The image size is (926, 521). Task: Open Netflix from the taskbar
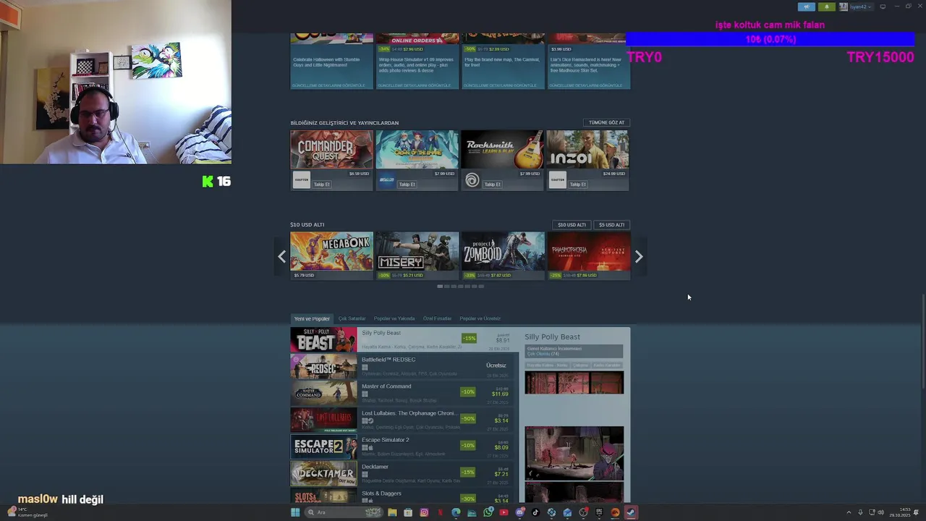tap(440, 512)
